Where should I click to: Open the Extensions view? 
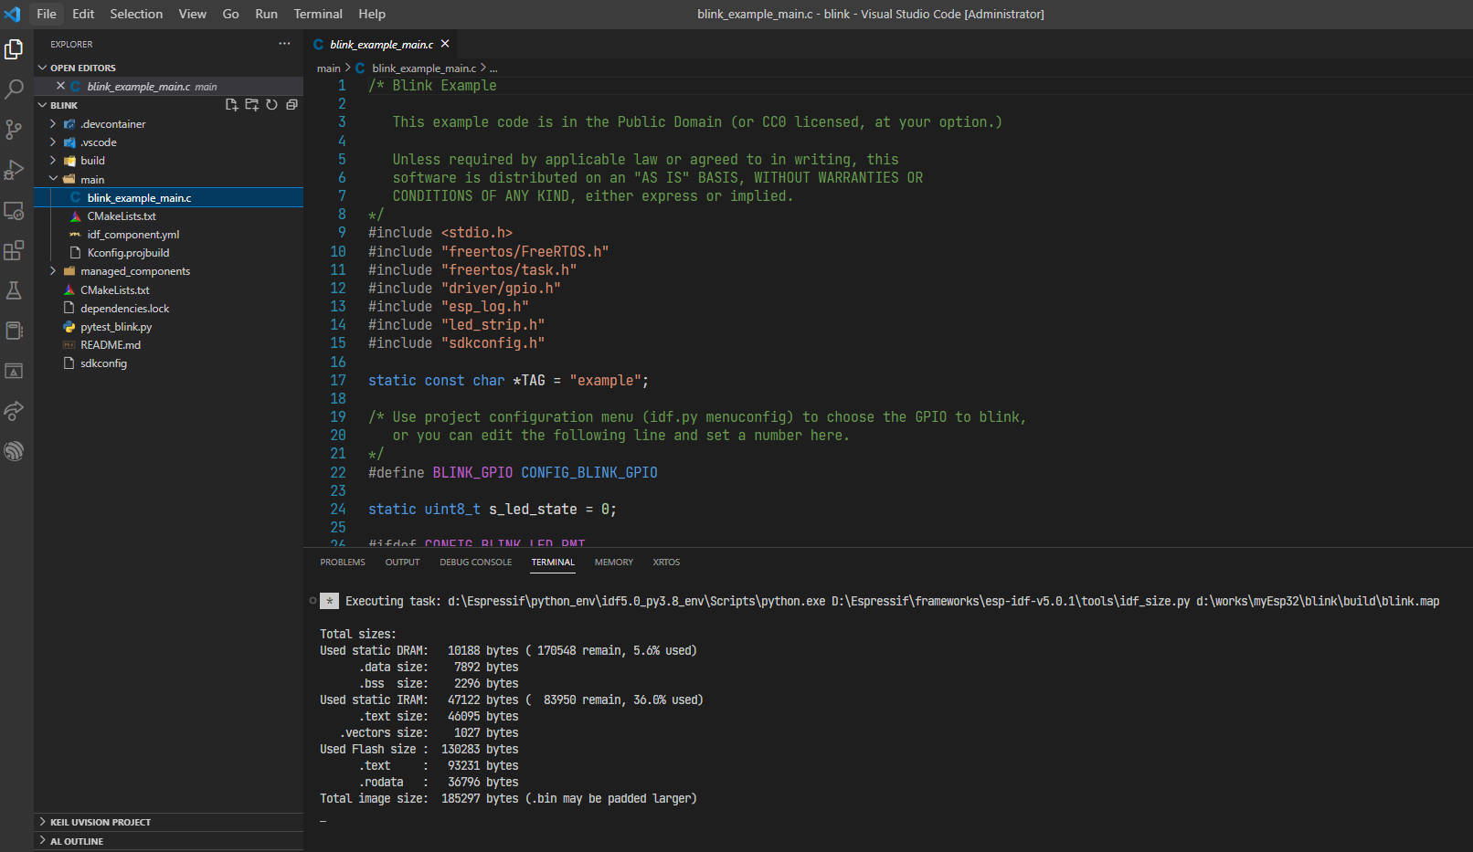[x=14, y=250]
